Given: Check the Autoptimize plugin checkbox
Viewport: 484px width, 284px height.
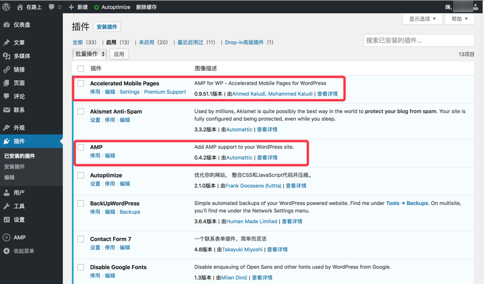Looking at the screenshot, I should pyautogui.click(x=80, y=175).
